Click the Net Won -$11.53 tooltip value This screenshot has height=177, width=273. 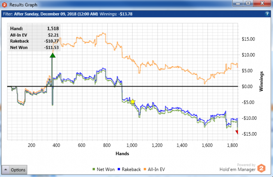[x=51, y=48]
